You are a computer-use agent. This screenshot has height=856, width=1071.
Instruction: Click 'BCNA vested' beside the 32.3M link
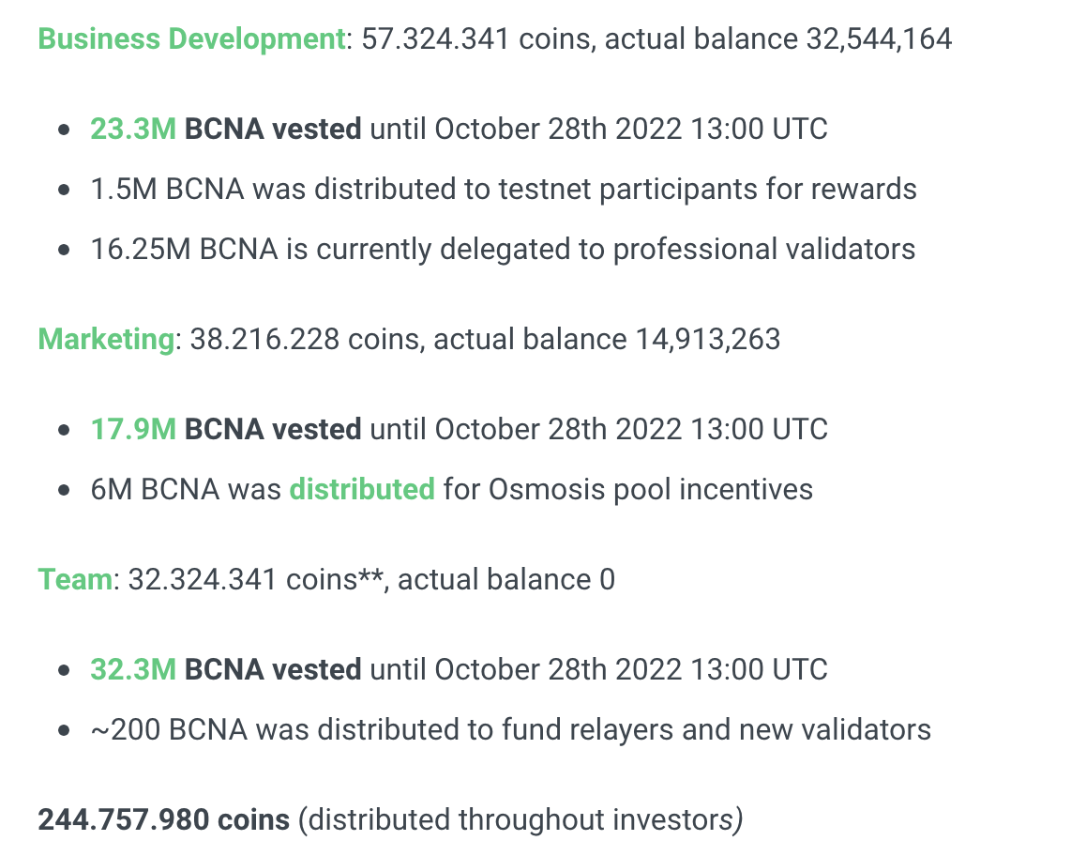pyautogui.click(x=273, y=669)
